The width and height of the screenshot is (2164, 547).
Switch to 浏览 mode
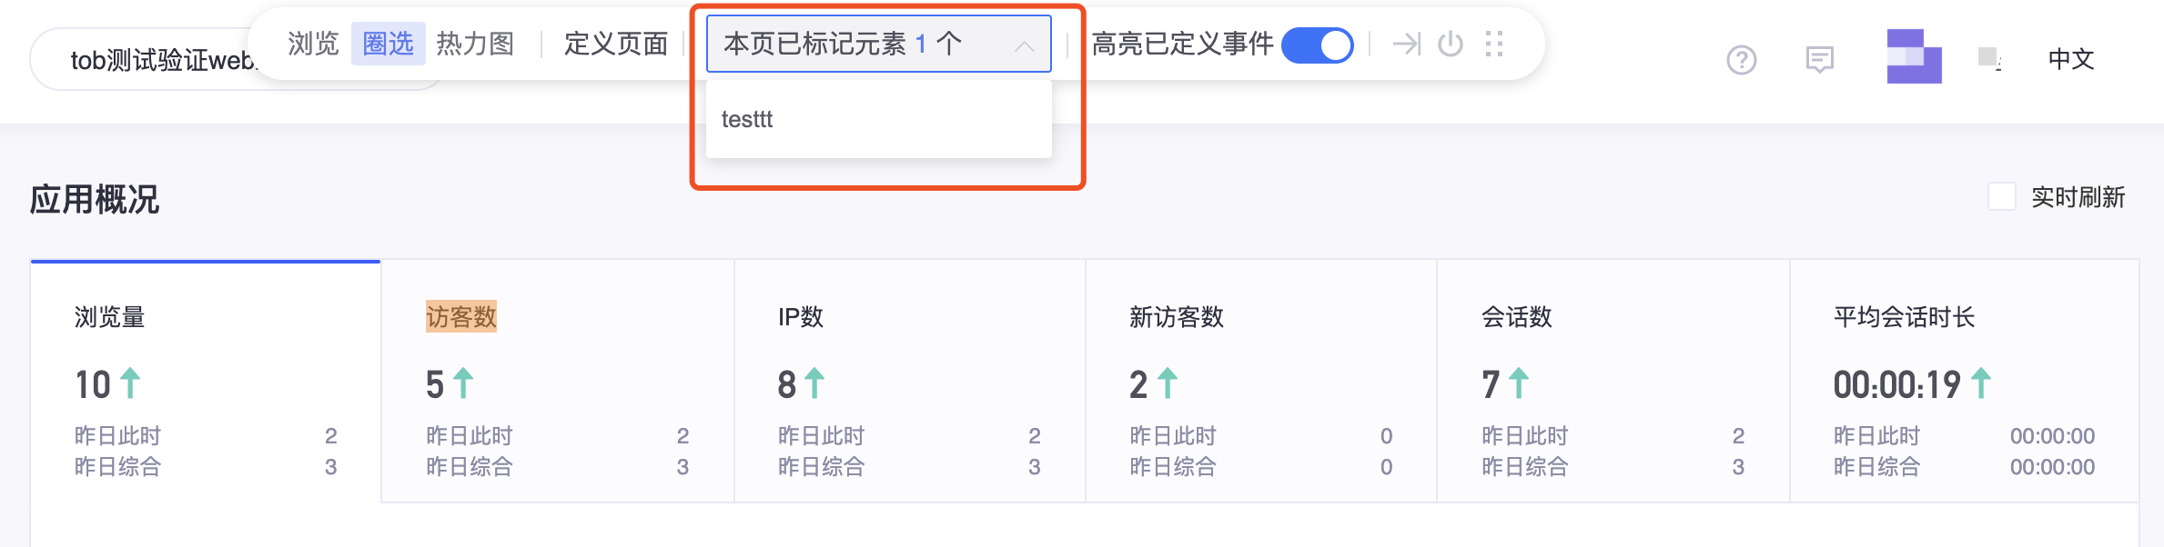313,44
